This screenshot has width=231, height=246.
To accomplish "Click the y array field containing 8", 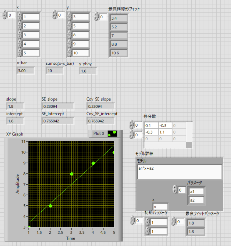I will pyautogui.click(x=80, y=35).
